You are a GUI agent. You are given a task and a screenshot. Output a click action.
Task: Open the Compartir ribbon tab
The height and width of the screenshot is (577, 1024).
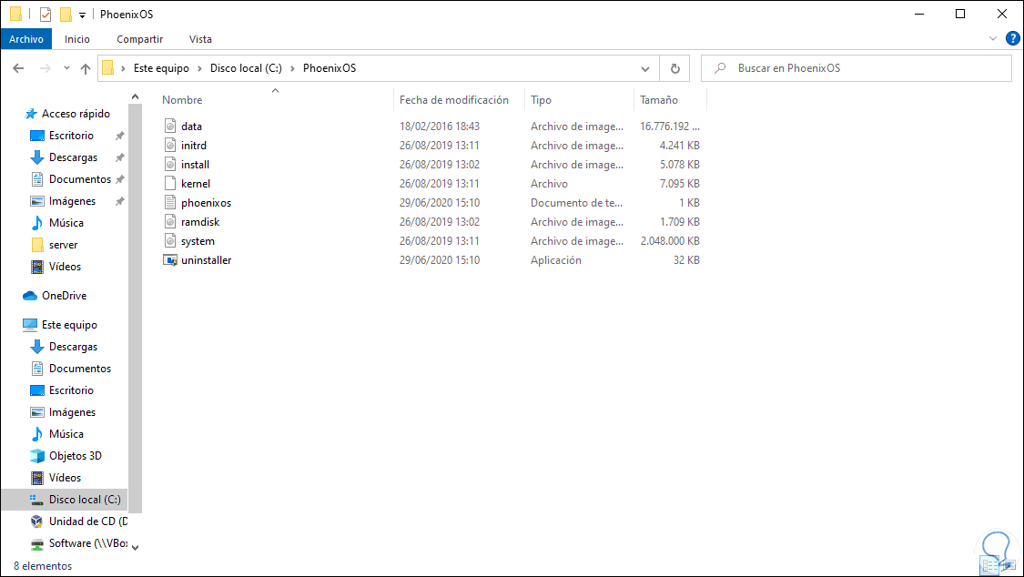click(x=140, y=39)
